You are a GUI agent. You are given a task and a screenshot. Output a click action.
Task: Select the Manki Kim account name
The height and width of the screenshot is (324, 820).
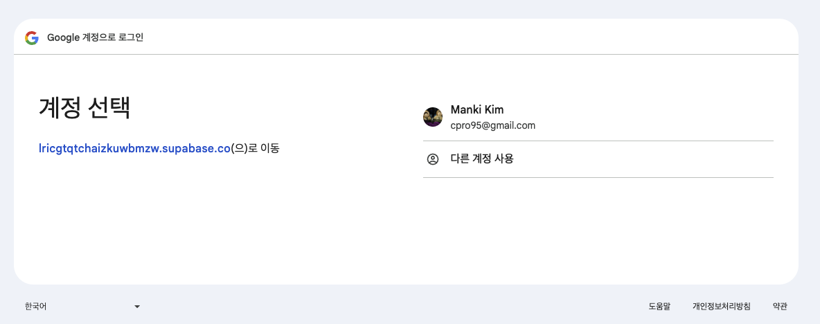click(x=477, y=109)
